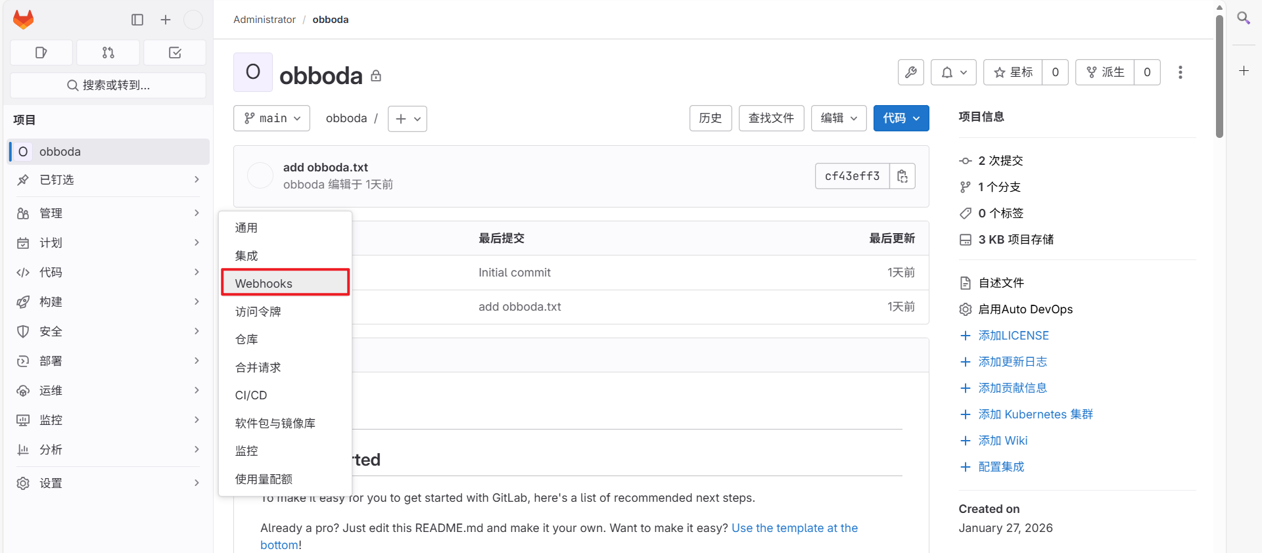Focus the search or go to field

pyautogui.click(x=108, y=85)
